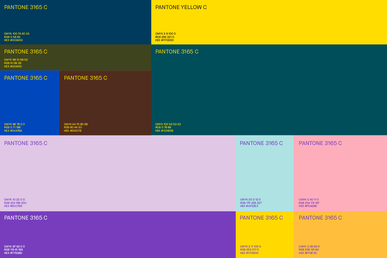Screen dimensions: 387x258
Task: Click the value CMYK 66 51 96 52
Action: [16, 60]
